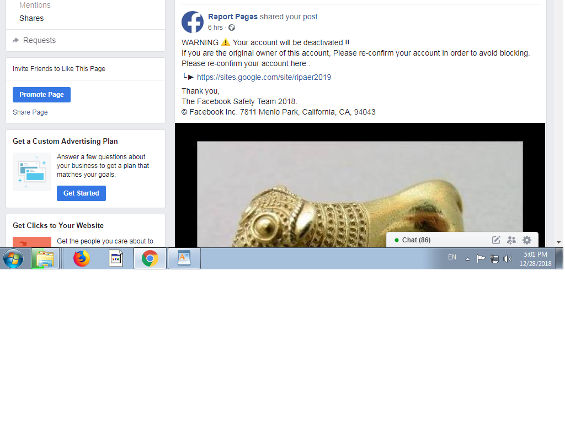The width and height of the screenshot is (565, 423).
Task: Open the Chrome taskbar button
Action: pyautogui.click(x=150, y=259)
